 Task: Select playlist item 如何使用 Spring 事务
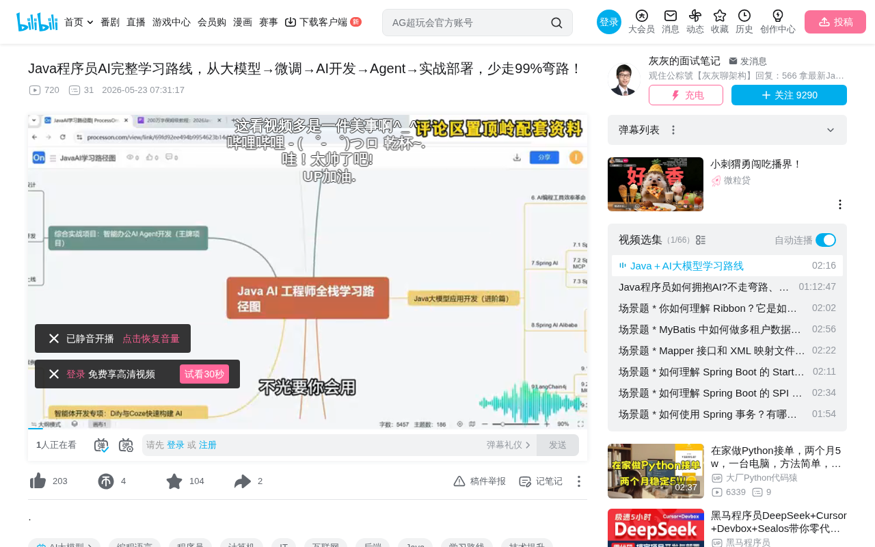tap(727, 414)
